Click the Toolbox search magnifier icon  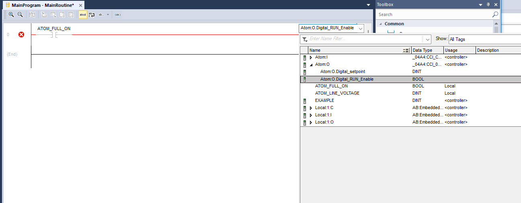coord(495,14)
